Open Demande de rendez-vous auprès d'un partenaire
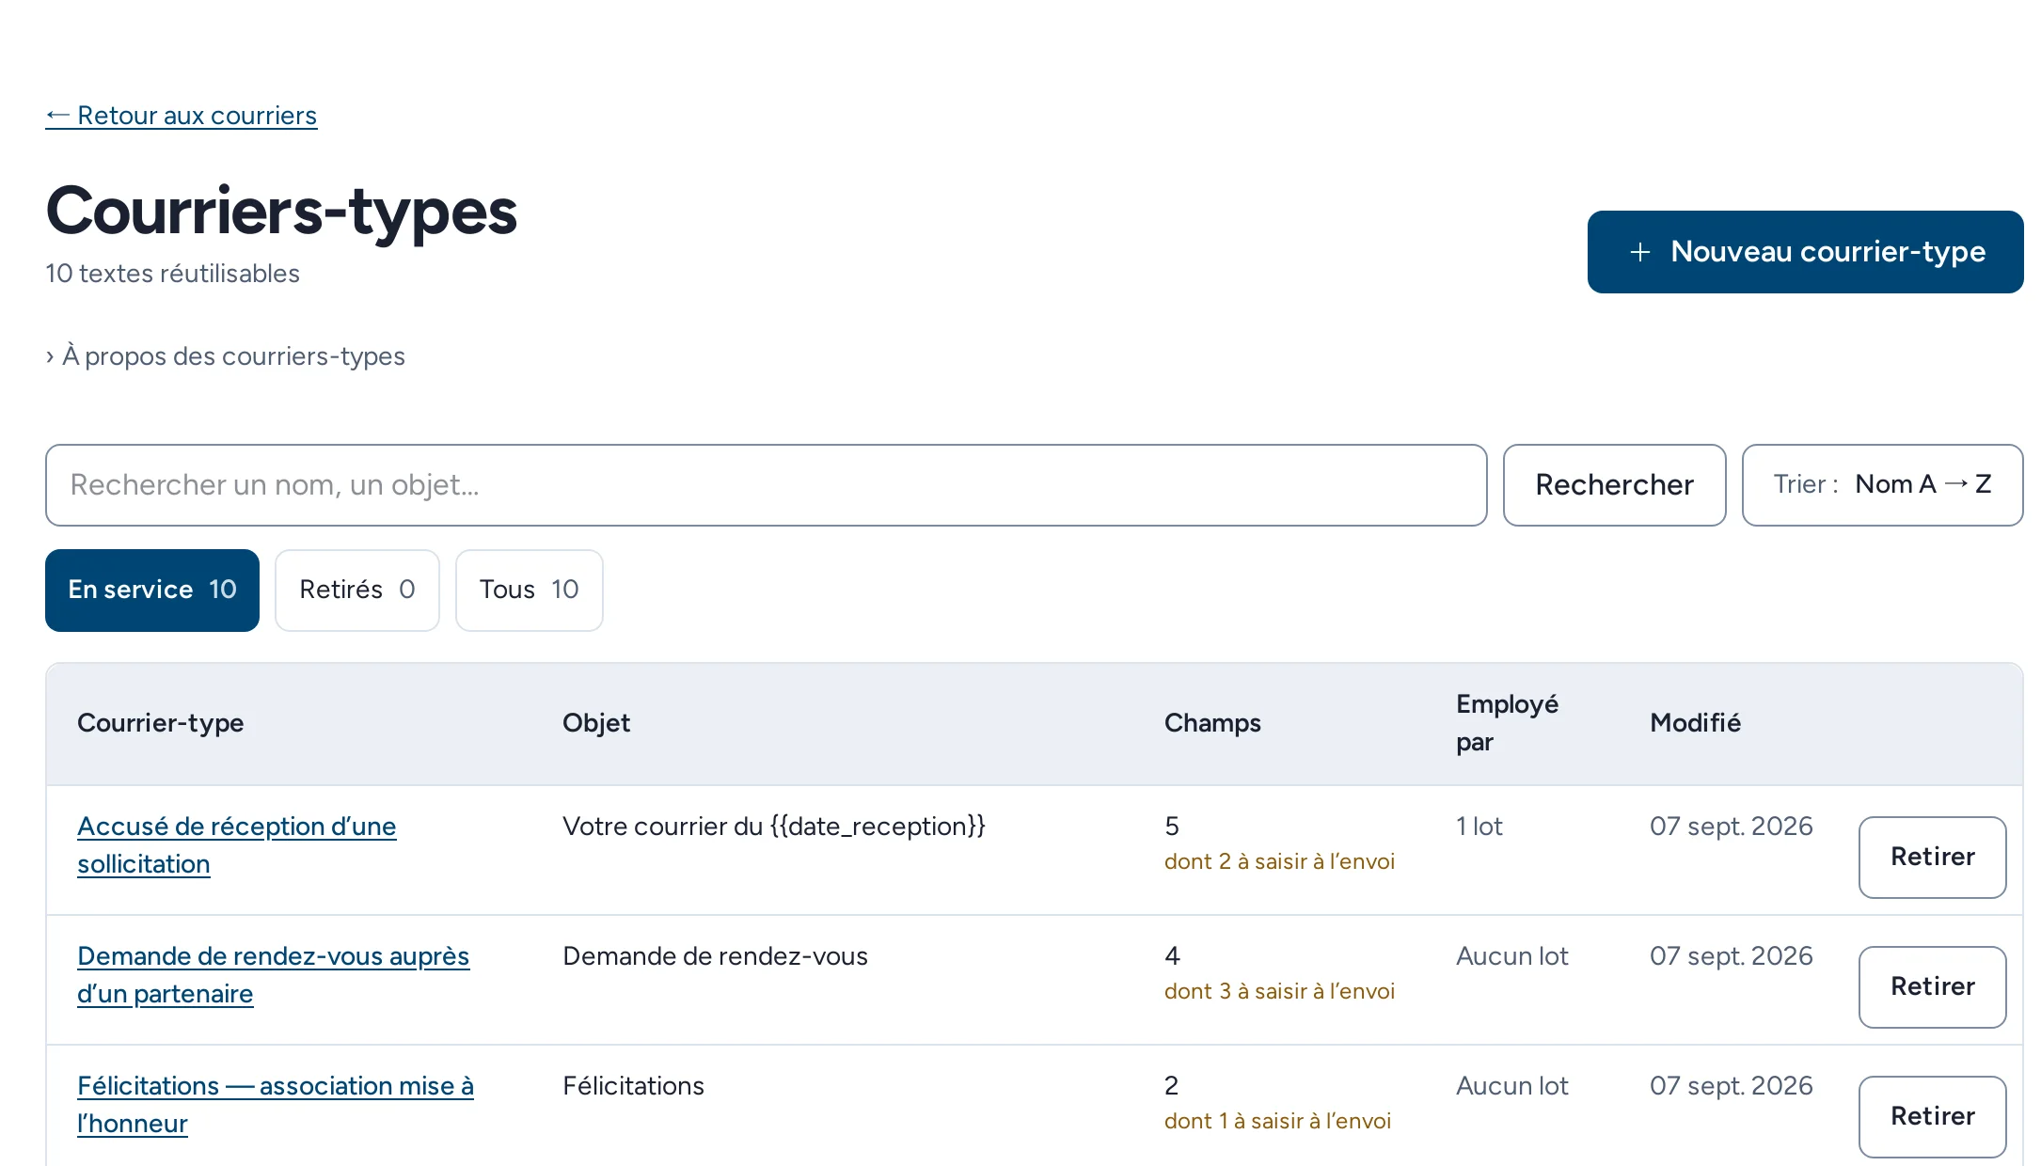Viewport: 2041px width, 1166px height. pos(274,975)
